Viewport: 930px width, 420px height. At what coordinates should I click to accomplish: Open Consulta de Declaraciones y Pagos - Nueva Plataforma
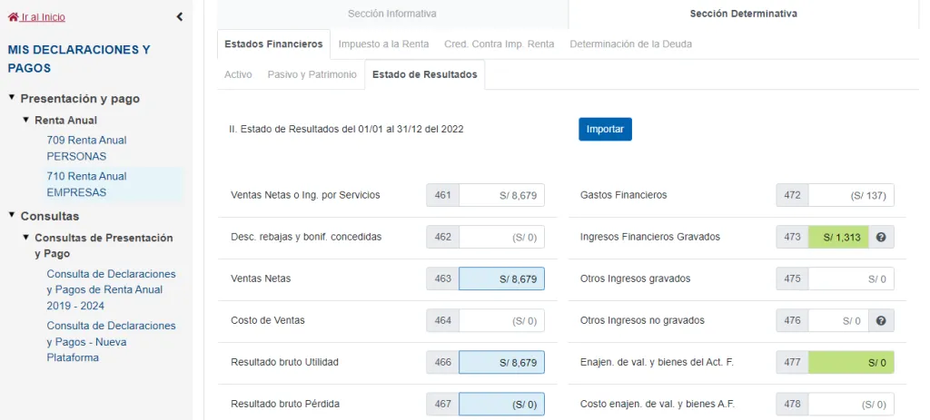pos(111,342)
